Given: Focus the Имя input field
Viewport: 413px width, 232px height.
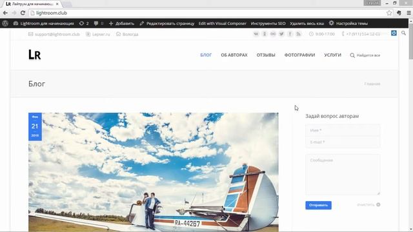Looking at the screenshot, I should coord(343,130).
